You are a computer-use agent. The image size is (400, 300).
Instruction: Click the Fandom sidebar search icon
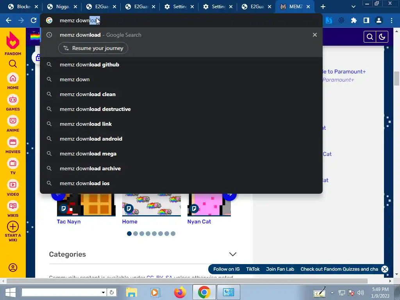[x=13, y=64]
